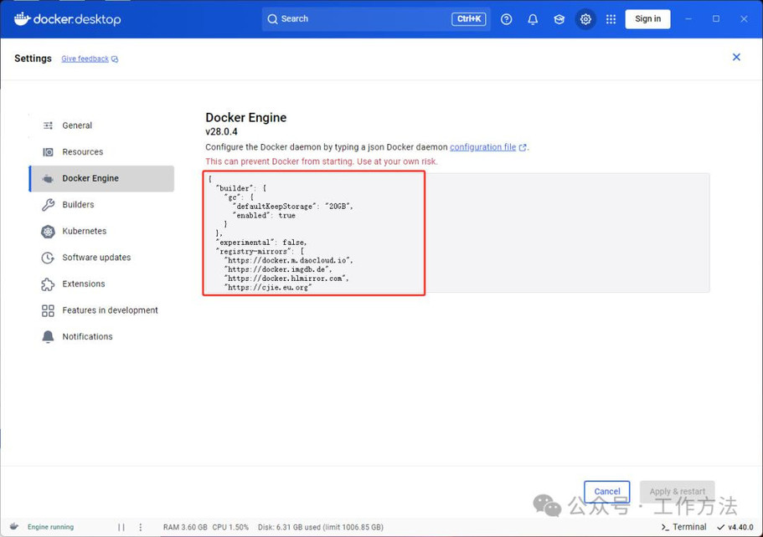Open the engine three-dot menu in status bar

coord(141,527)
